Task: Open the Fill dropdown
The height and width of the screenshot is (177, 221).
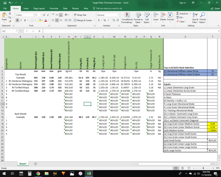Action: 180,17
